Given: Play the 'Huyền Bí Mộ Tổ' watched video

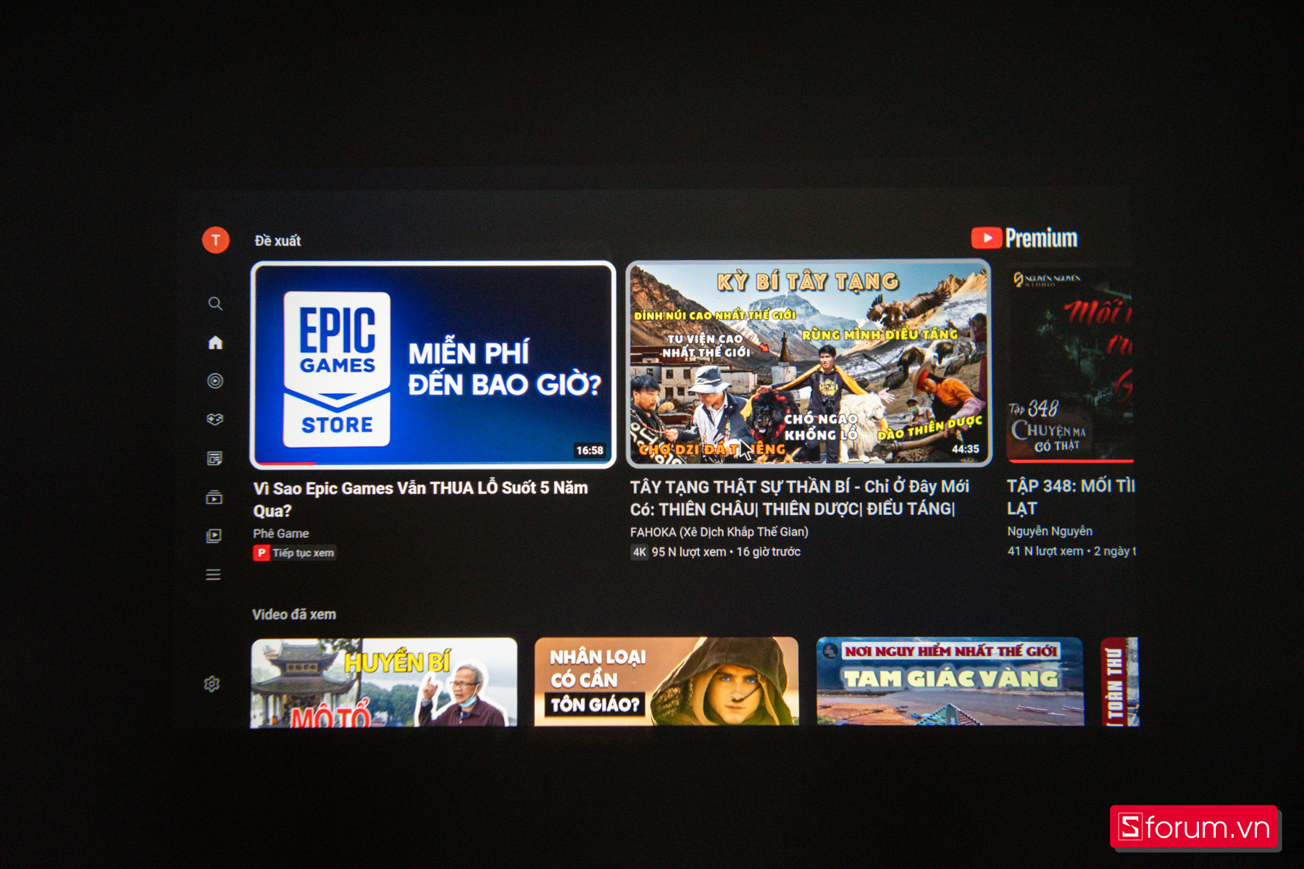Looking at the screenshot, I should [x=384, y=682].
